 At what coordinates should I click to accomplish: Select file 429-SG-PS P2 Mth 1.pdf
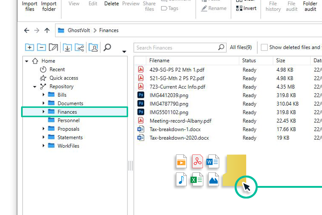[x=177, y=70]
